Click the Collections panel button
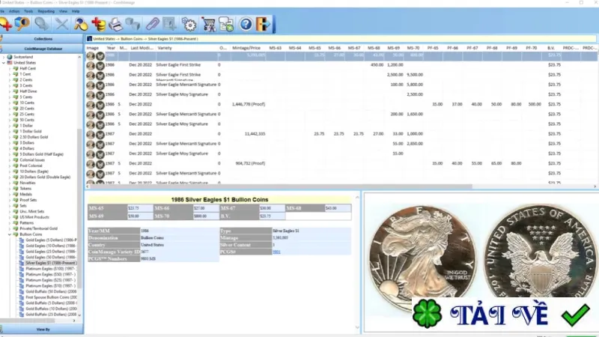 42,39
